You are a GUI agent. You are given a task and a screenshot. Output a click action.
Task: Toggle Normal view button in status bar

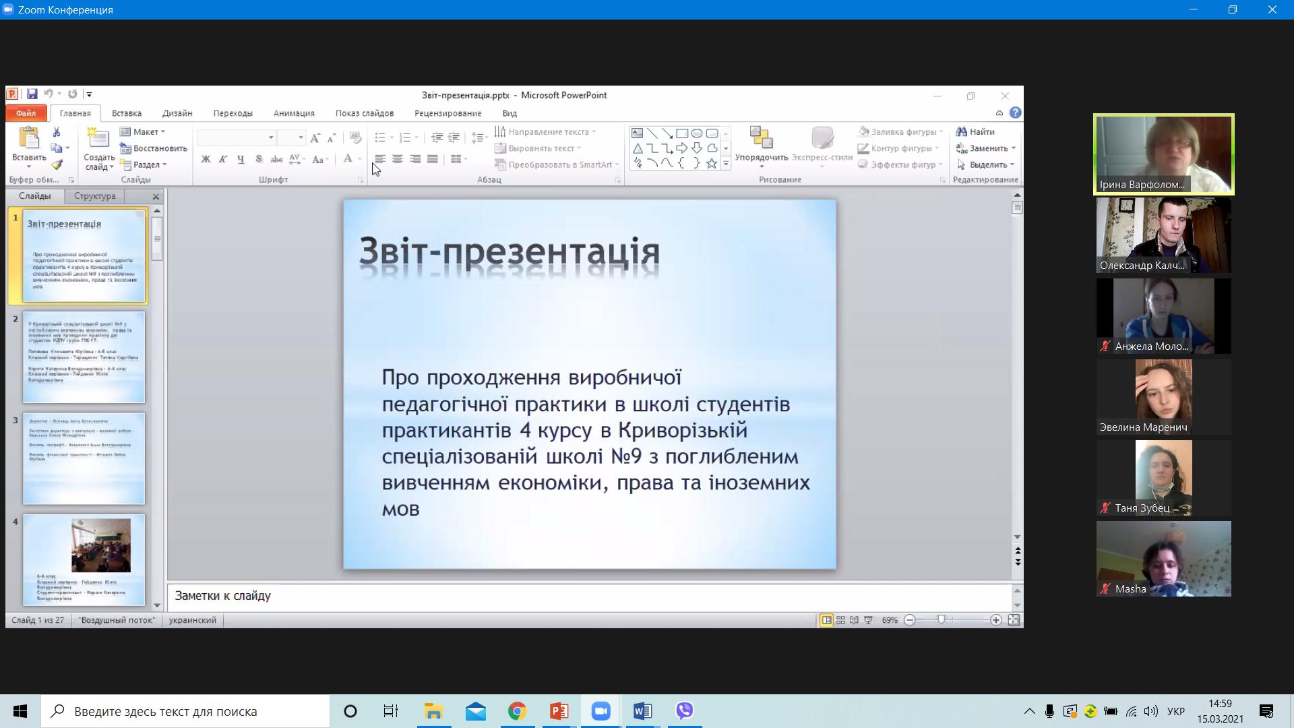pyautogui.click(x=826, y=620)
